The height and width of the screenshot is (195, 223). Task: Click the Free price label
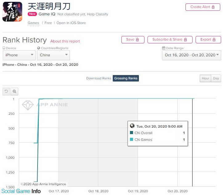coord(48,23)
